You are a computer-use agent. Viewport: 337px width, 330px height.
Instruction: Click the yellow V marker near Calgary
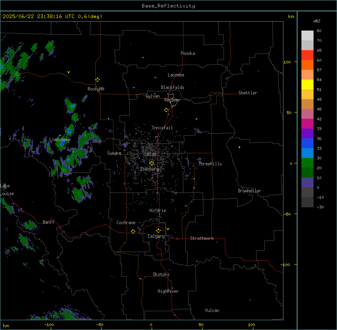click(168, 229)
